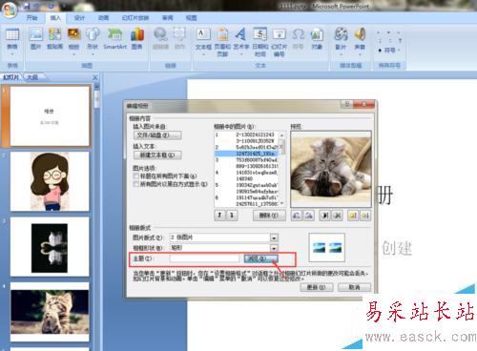Open the Office button menu

pyautogui.click(x=10, y=10)
